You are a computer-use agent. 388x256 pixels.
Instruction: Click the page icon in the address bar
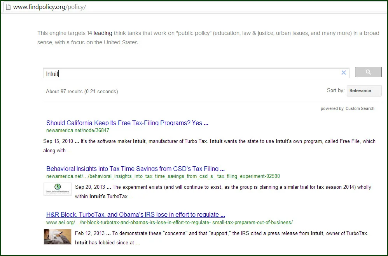pyautogui.click(x=9, y=7)
